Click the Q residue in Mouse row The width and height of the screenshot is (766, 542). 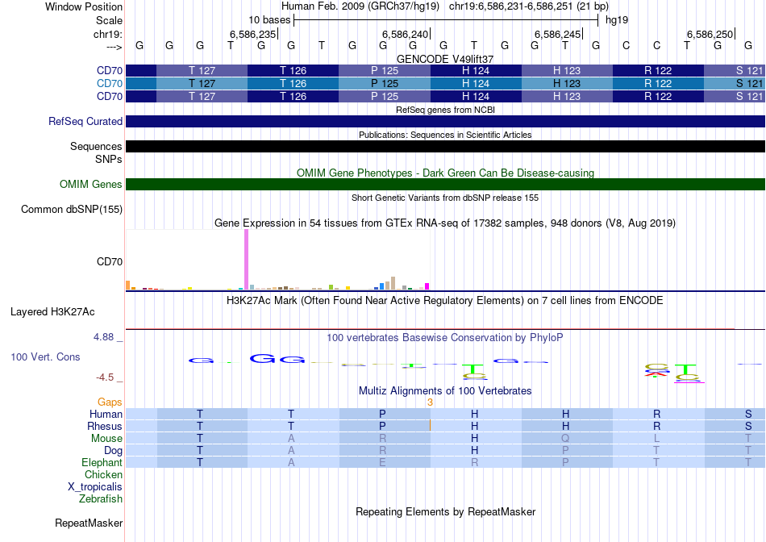click(565, 439)
